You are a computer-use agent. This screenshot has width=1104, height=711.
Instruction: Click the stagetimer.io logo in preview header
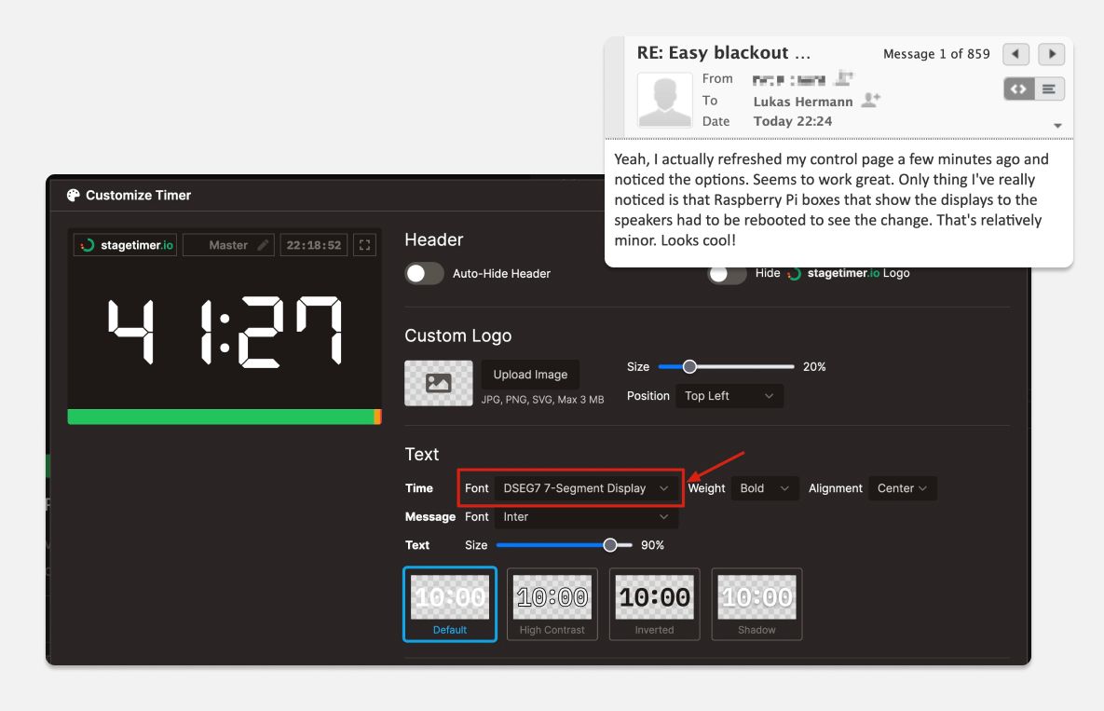coord(127,245)
